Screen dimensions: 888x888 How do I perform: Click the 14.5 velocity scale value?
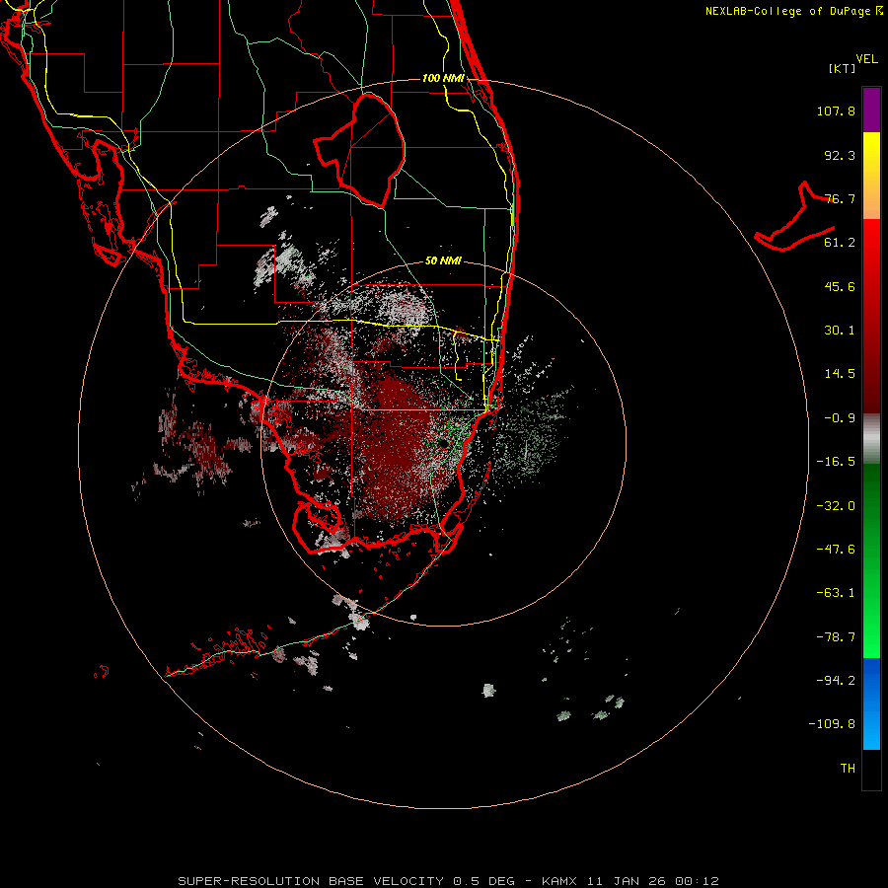pyautogui.click(x=840, y=374)
